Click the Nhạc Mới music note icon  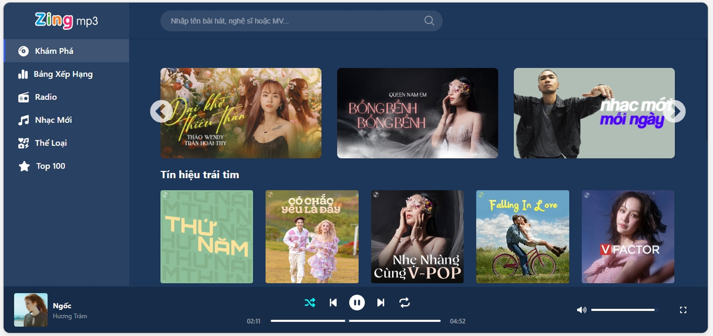(24, 120)
